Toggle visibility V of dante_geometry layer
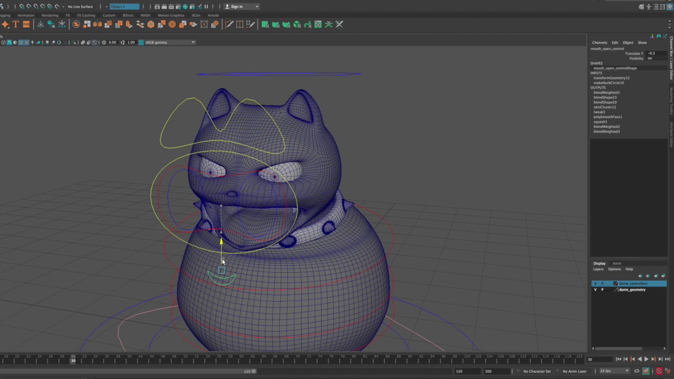The height and width of the screenshot is (379, 674). tap(596, 290)
